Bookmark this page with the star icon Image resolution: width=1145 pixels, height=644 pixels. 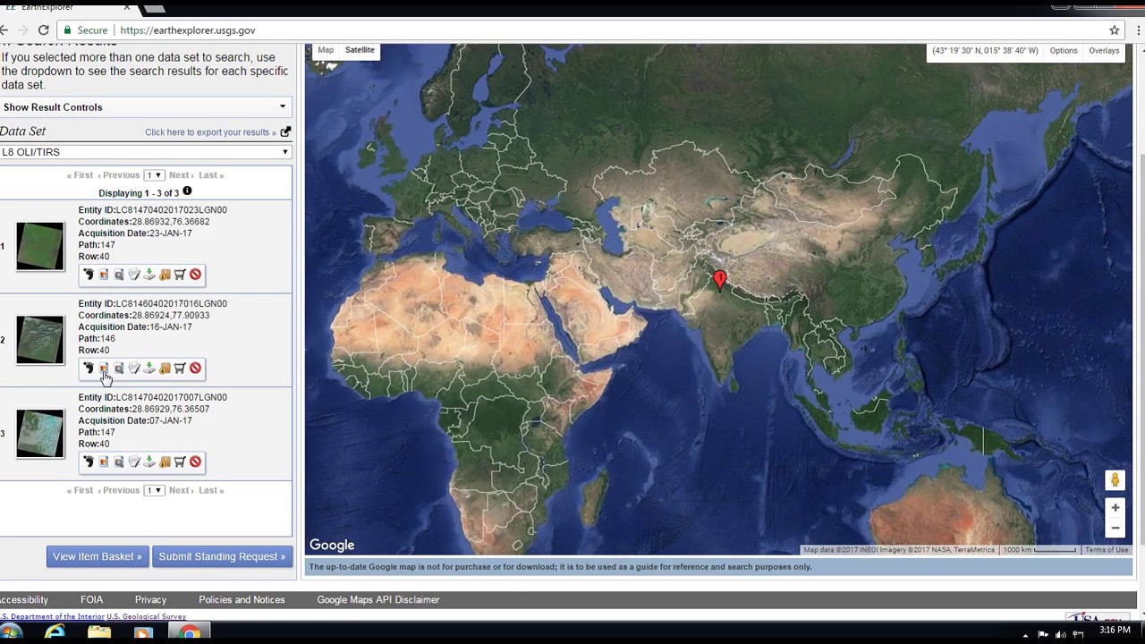[1115, 30]
